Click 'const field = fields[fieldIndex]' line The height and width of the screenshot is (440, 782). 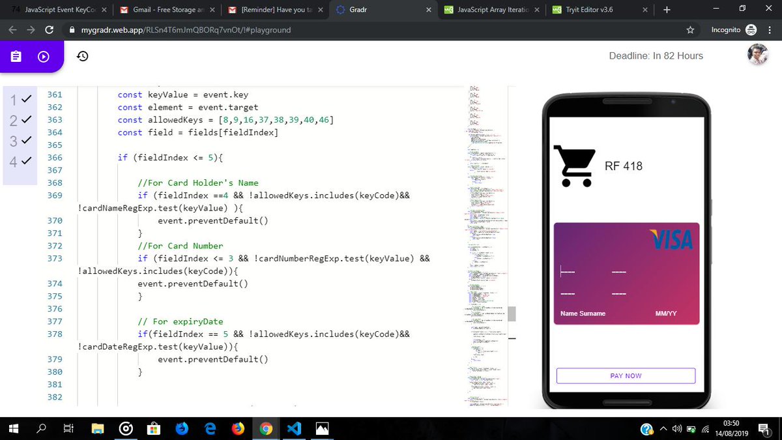tap(198, 132)
